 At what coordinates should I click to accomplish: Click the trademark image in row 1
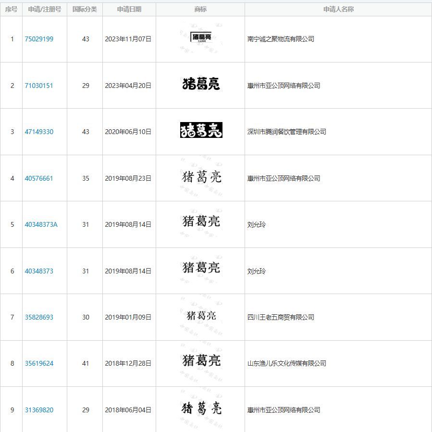tap(201, 37)
